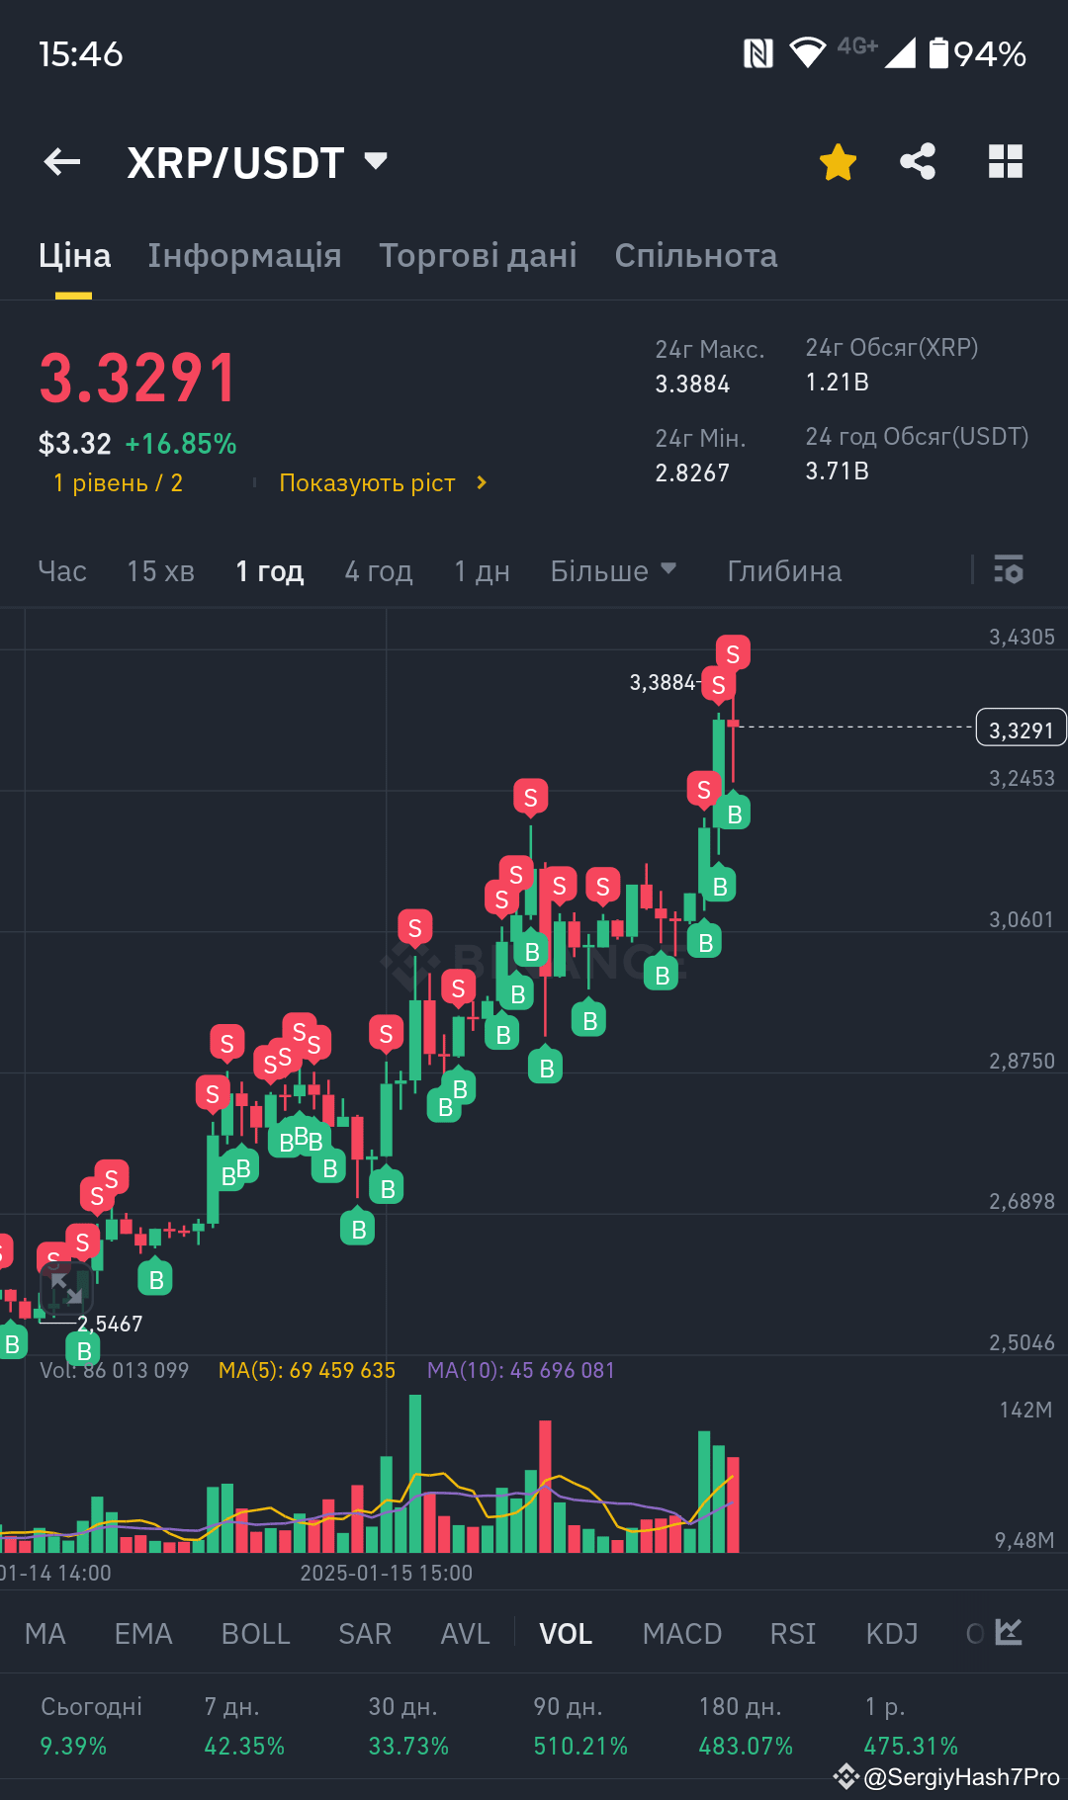Tap the 90 дн. 510.21% performance
Screen dimensions: 1068x1800
[x=580, y=1726]
